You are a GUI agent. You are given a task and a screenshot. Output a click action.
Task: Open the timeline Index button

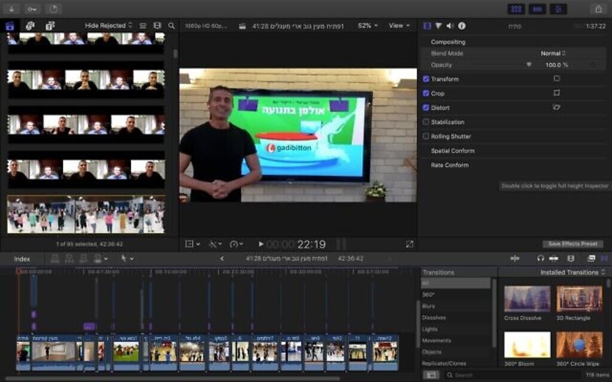pyautogui.click(x=22, y=259)
